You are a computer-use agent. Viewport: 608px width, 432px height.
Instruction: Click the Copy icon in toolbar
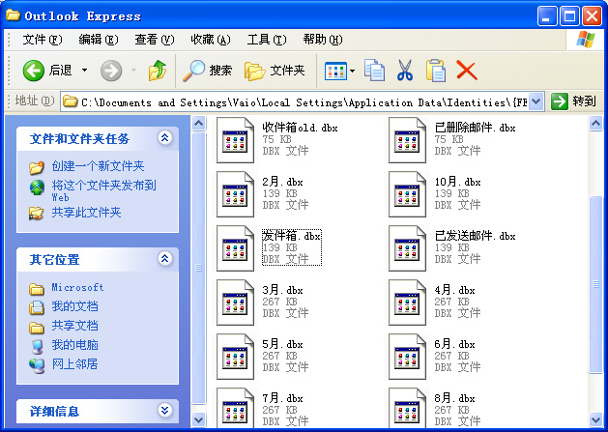click(374, 71)
